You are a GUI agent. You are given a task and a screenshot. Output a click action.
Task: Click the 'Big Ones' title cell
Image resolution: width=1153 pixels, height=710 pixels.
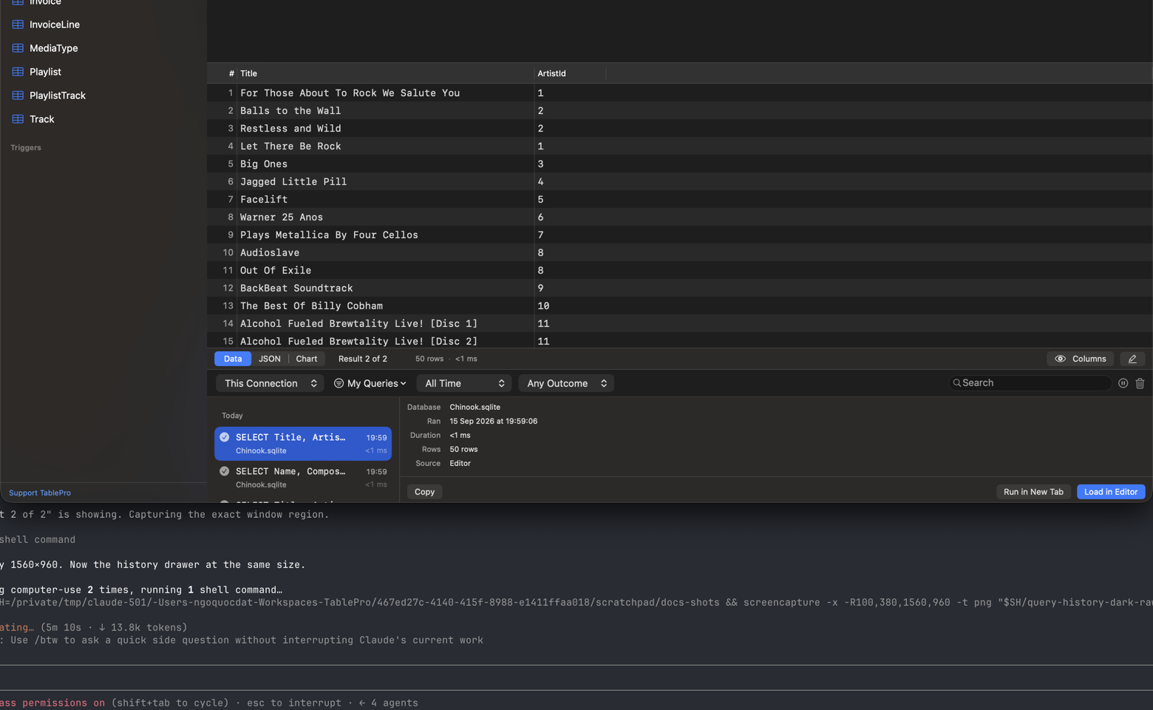pos(385,164)
